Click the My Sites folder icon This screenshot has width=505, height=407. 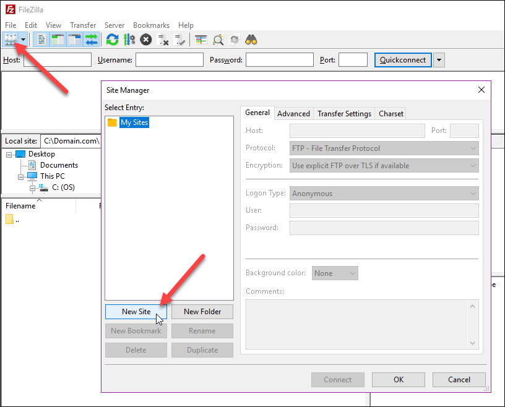point(112,122)
